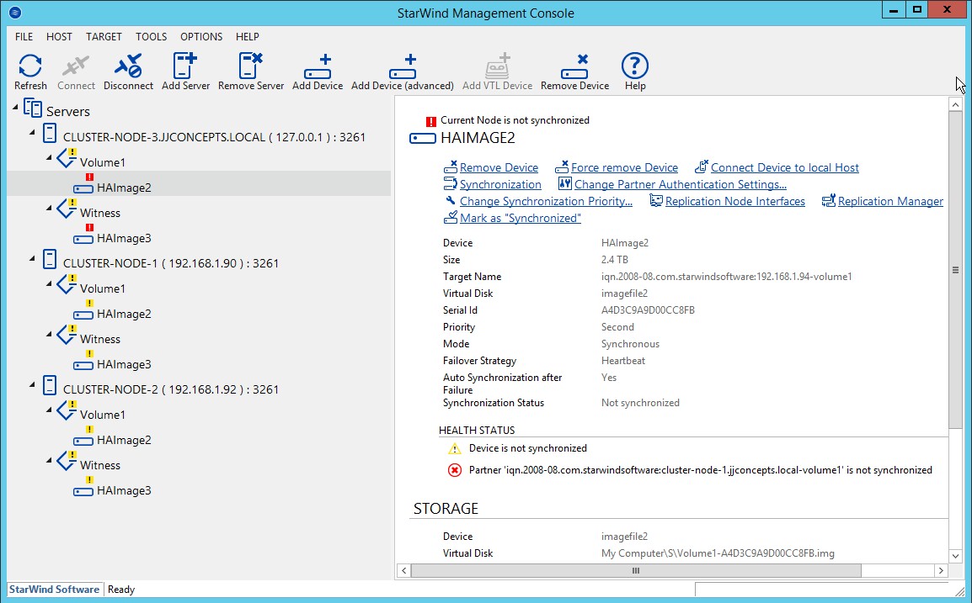
Task: Click the Remove Device toolbar icon
Action: (574, 66)
